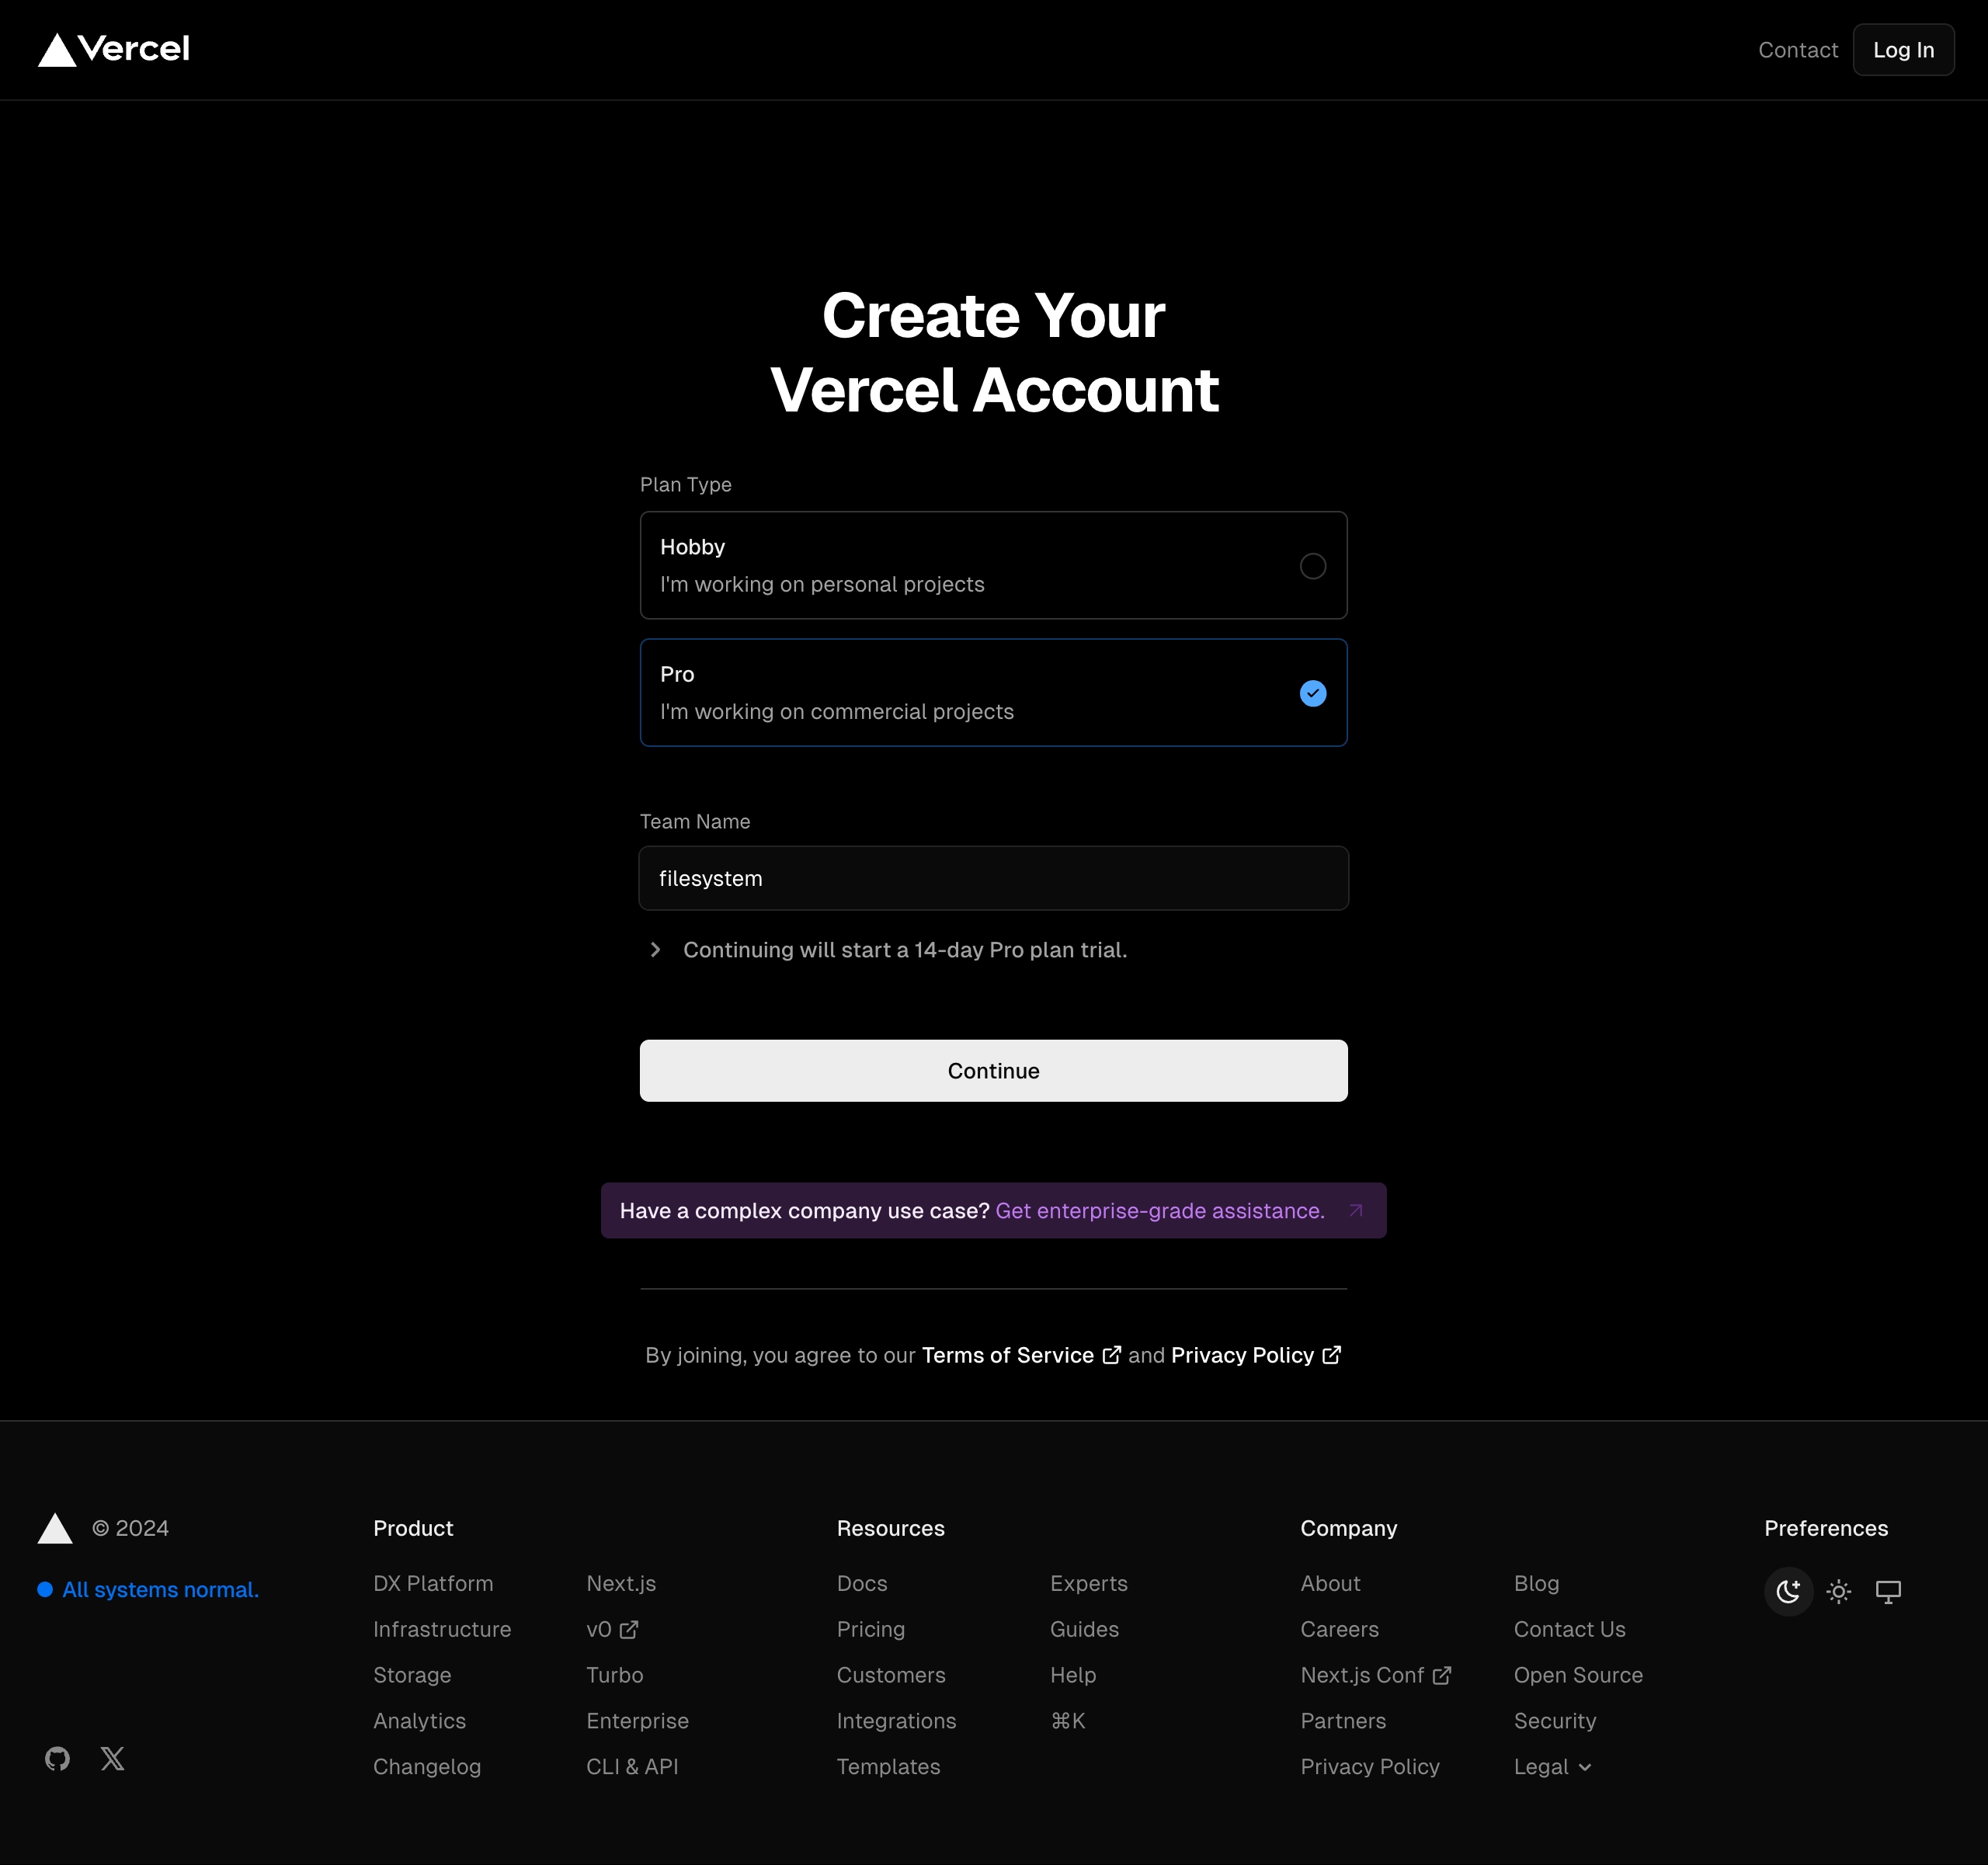
Task: Open Pricing footer link
Action: pyautogui.click(x=870, y=1630)
